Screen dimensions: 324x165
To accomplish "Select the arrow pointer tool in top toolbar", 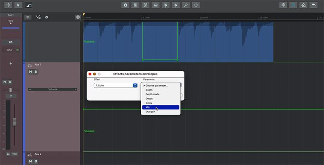I will coord(18,5).
